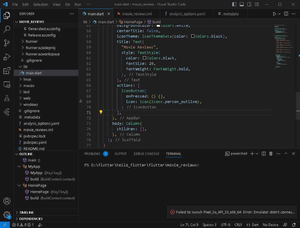
Task: Kill terminal with the trash icon
Action: click(271, 154)
